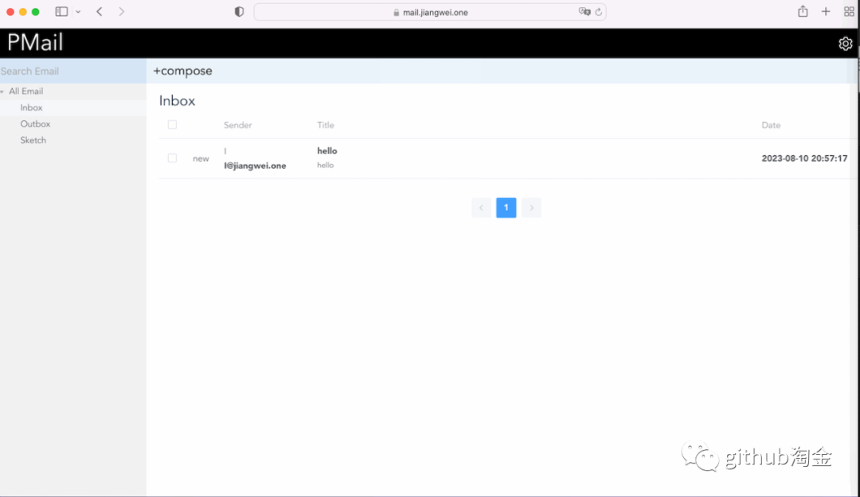Screen dimensions: 860x497
Task: Select page 1 pagination button
Action: (x=506, y=208)
